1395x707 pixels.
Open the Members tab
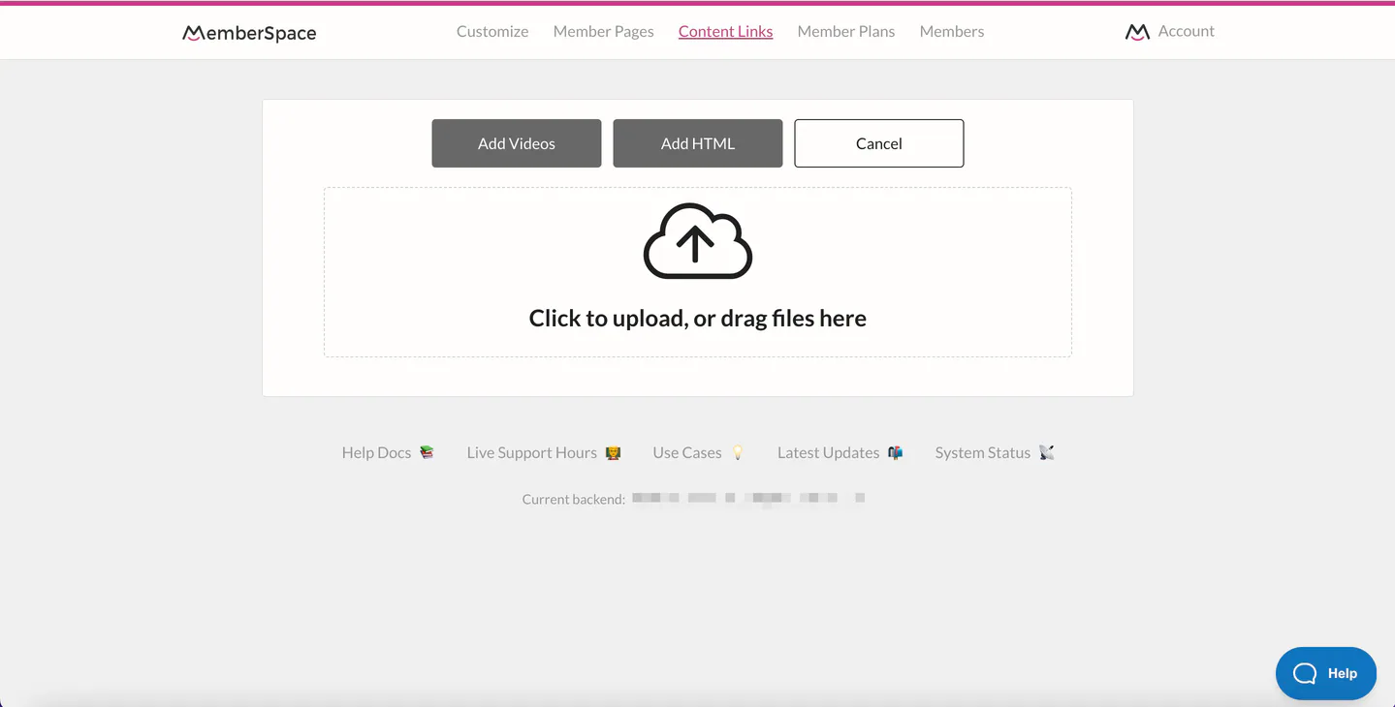tap(952, 31)
